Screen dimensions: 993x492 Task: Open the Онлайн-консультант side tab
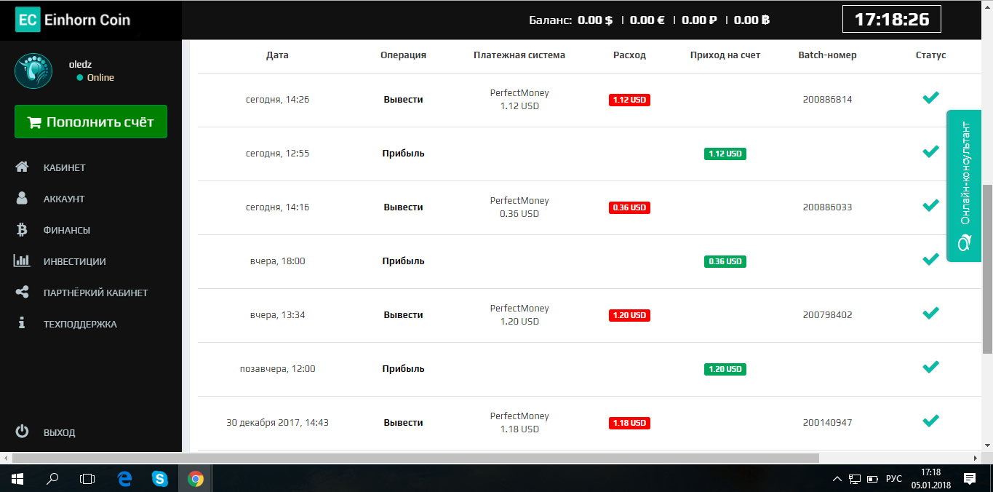[965, 186]
